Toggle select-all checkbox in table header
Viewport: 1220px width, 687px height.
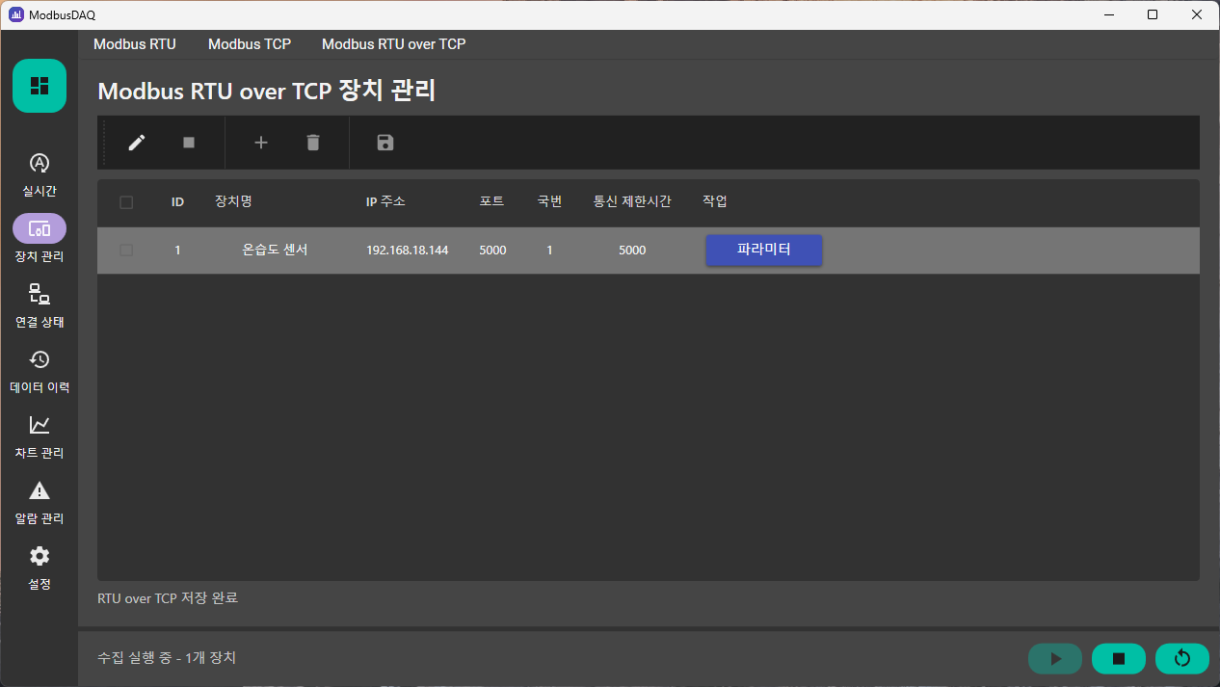126,202
